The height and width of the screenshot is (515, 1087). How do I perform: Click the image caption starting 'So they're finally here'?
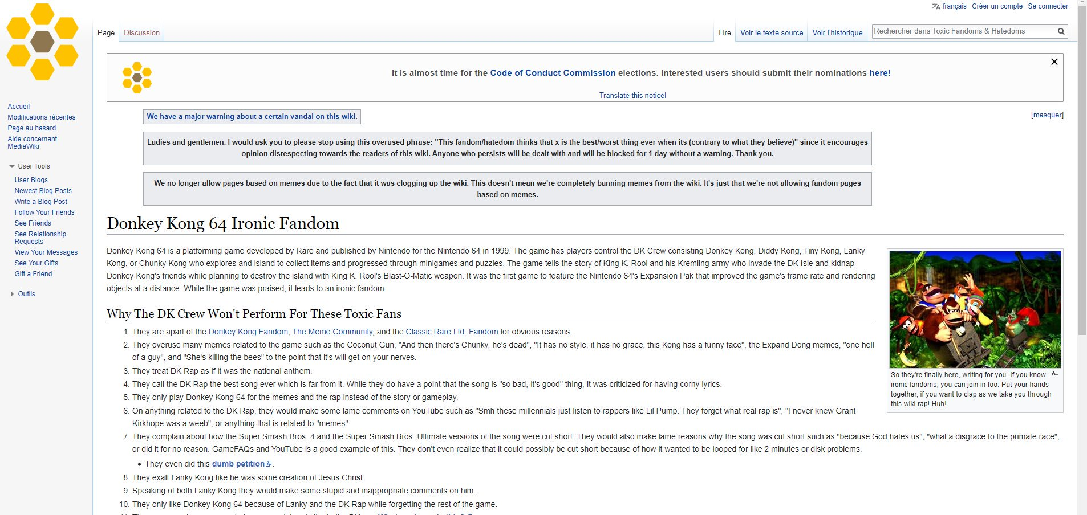coord(971,389)
